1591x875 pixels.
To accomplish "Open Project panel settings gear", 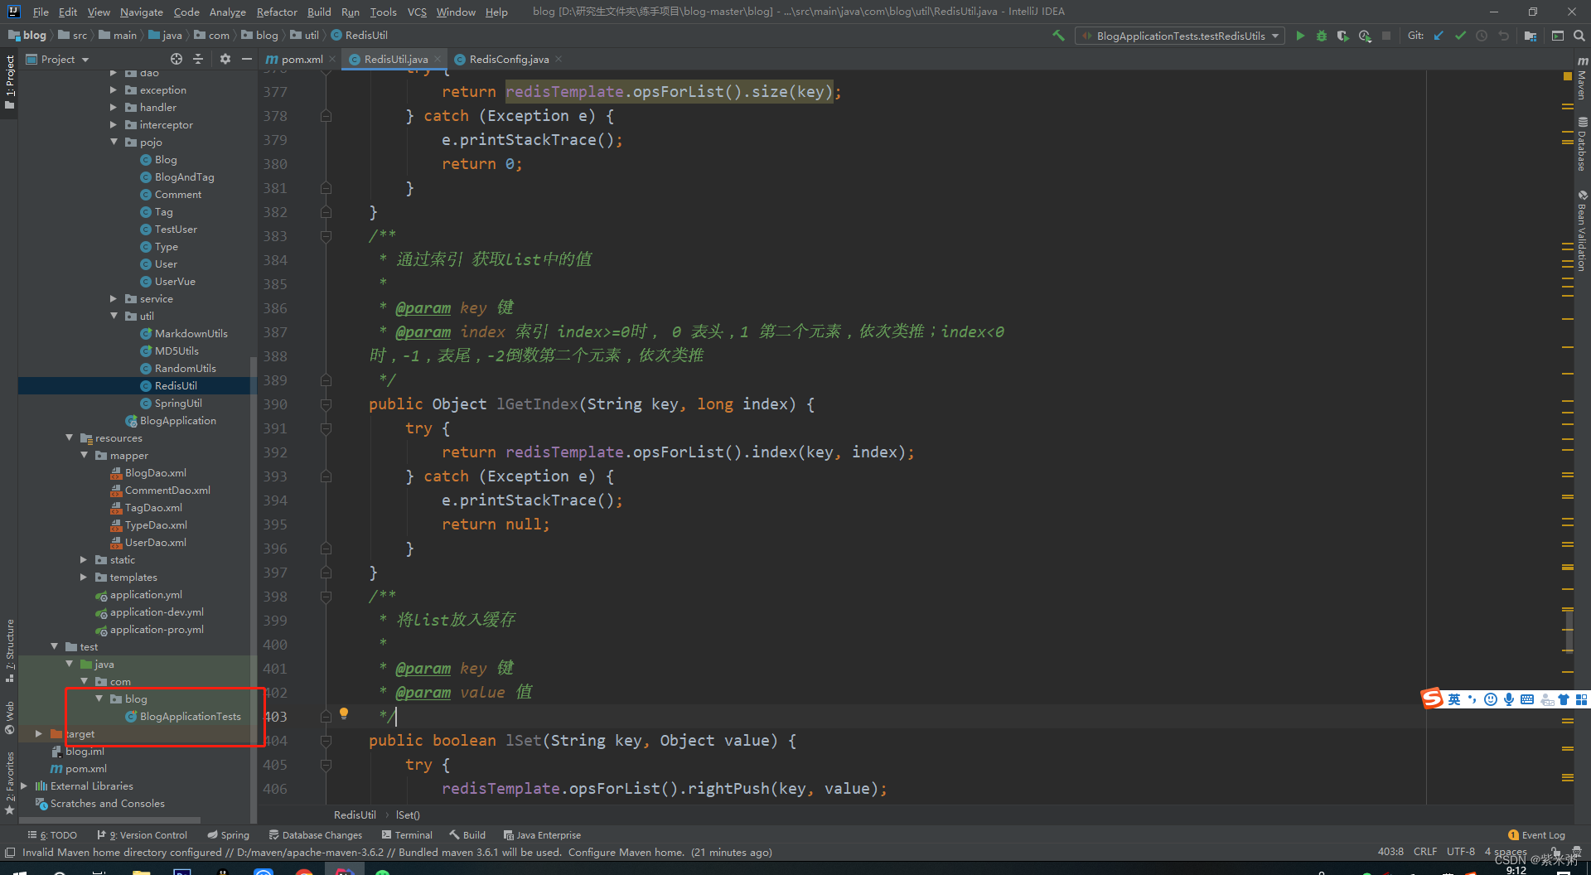I will [x=225, y=59].
